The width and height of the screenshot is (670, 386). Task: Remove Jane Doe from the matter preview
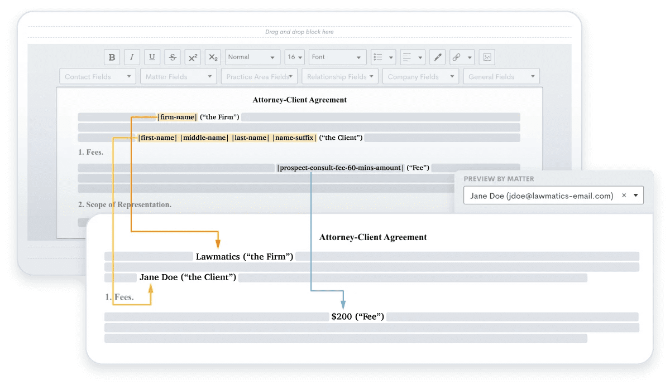click(624, 196)
